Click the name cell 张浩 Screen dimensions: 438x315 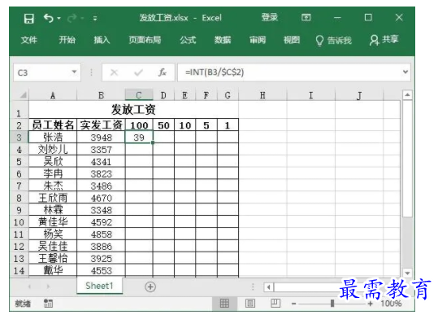(53, 138)
